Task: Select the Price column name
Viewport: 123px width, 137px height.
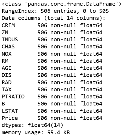Action: coord(10,118)
